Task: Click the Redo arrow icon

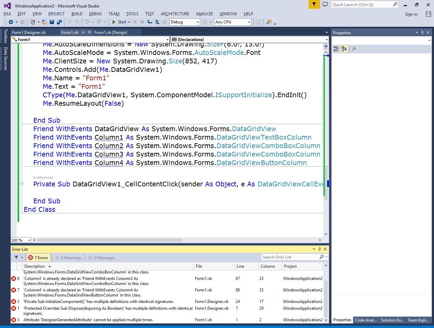Action: [99, 22]
